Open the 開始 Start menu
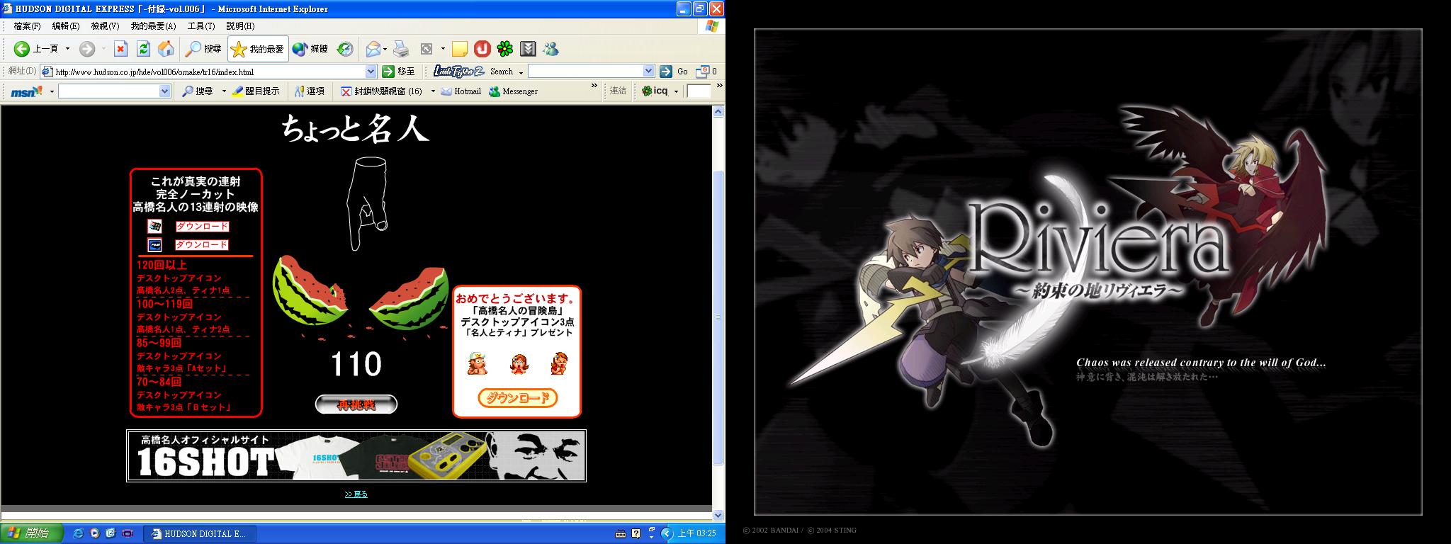Image resolution: width=1451 pixels, height=544 pixels. [32, 533]
